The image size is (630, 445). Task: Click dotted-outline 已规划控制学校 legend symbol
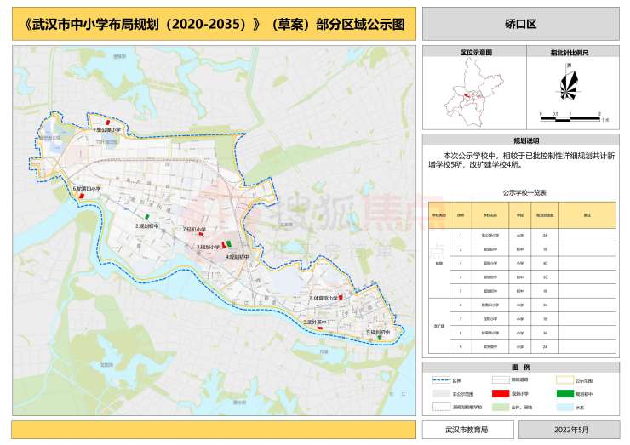pyautogui.click(x=441, y=407)
